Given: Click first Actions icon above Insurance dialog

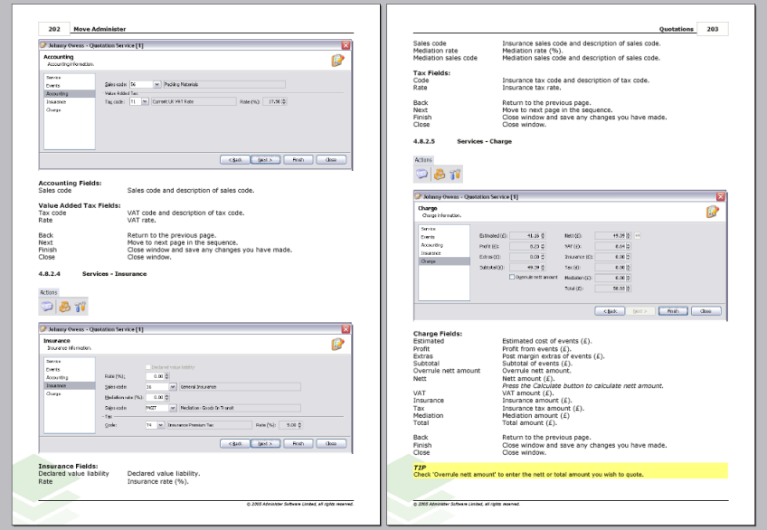Looking at the screenshot, I should pos(45,308).
